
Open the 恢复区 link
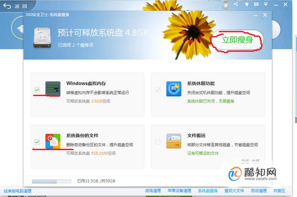[x=279, y=191]
